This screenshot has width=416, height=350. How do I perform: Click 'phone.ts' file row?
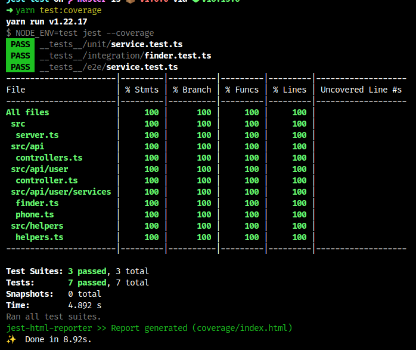pyautogui.click(x=35, y=214)
